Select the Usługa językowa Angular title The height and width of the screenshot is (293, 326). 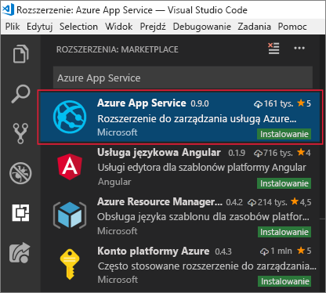click(159, 153)
